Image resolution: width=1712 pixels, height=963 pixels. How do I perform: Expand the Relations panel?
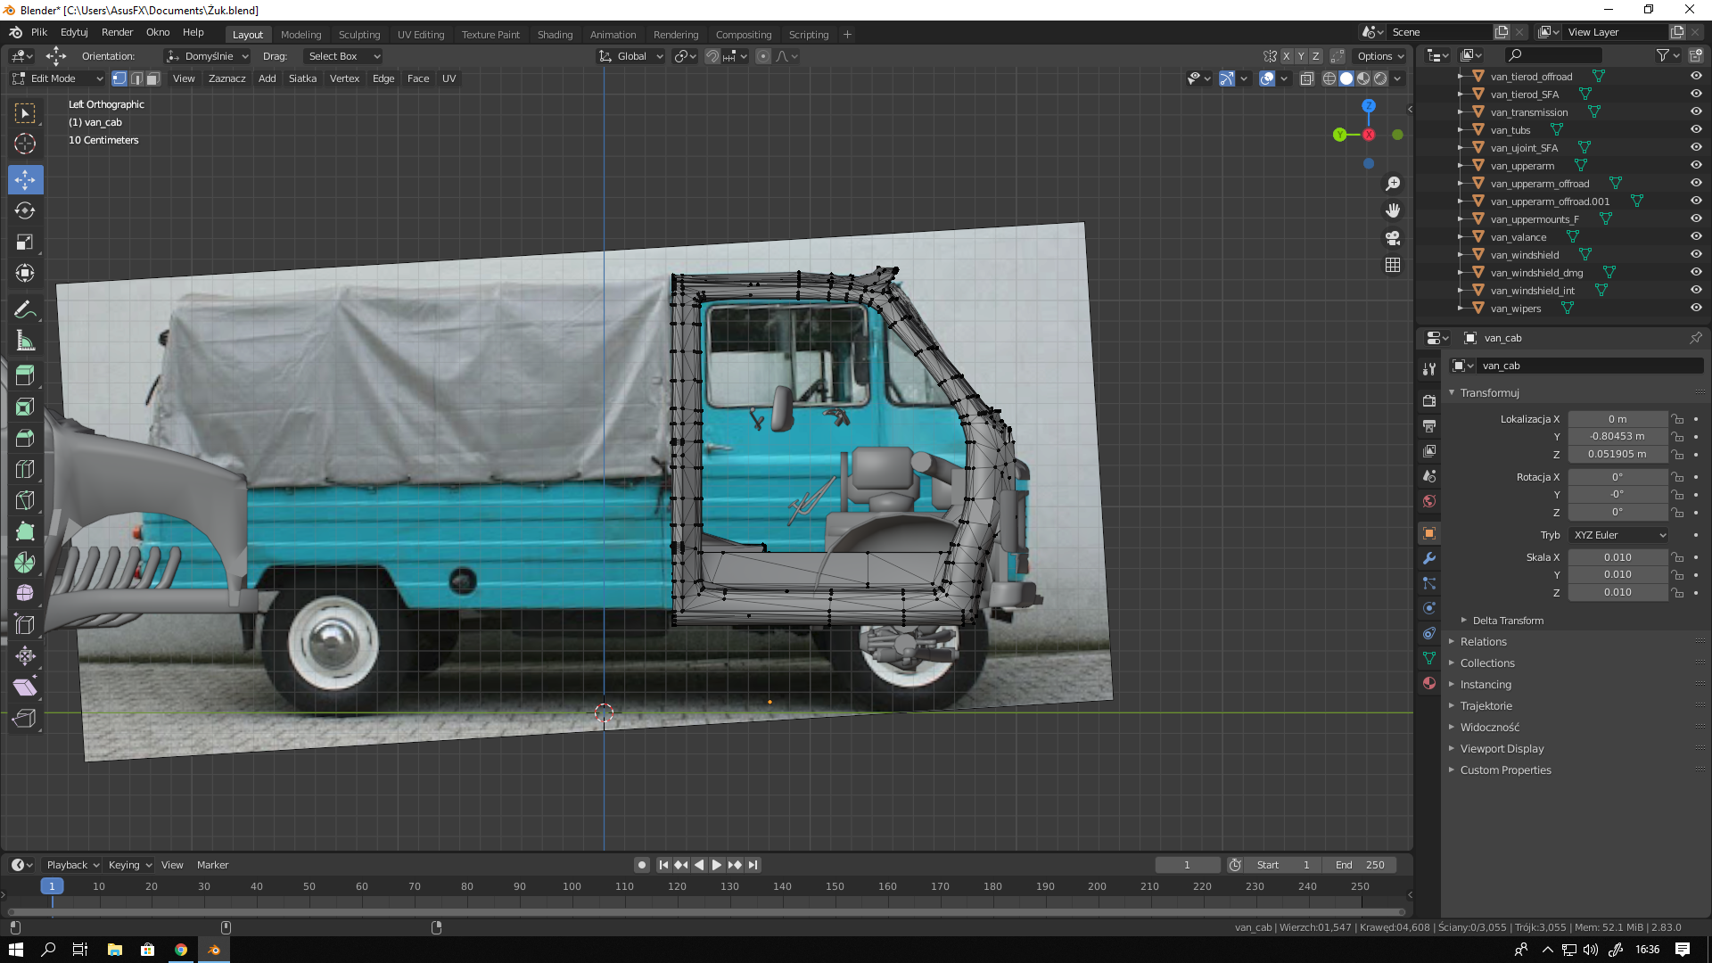(1483, 642)
